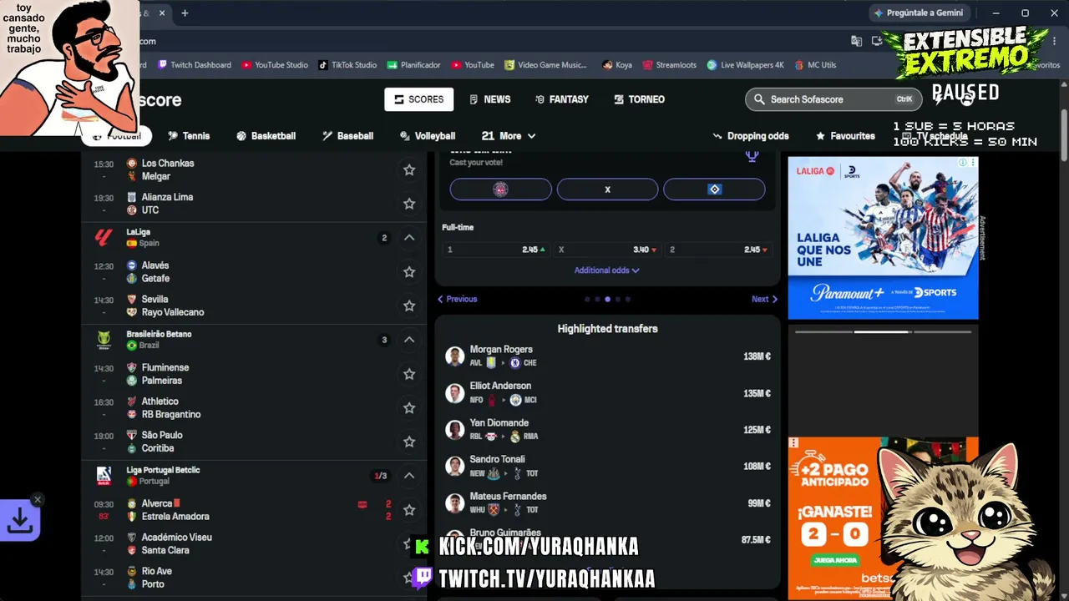1069x601 pixels.
Task: Select away win odds 2.45
Action: tap(718, 250)
